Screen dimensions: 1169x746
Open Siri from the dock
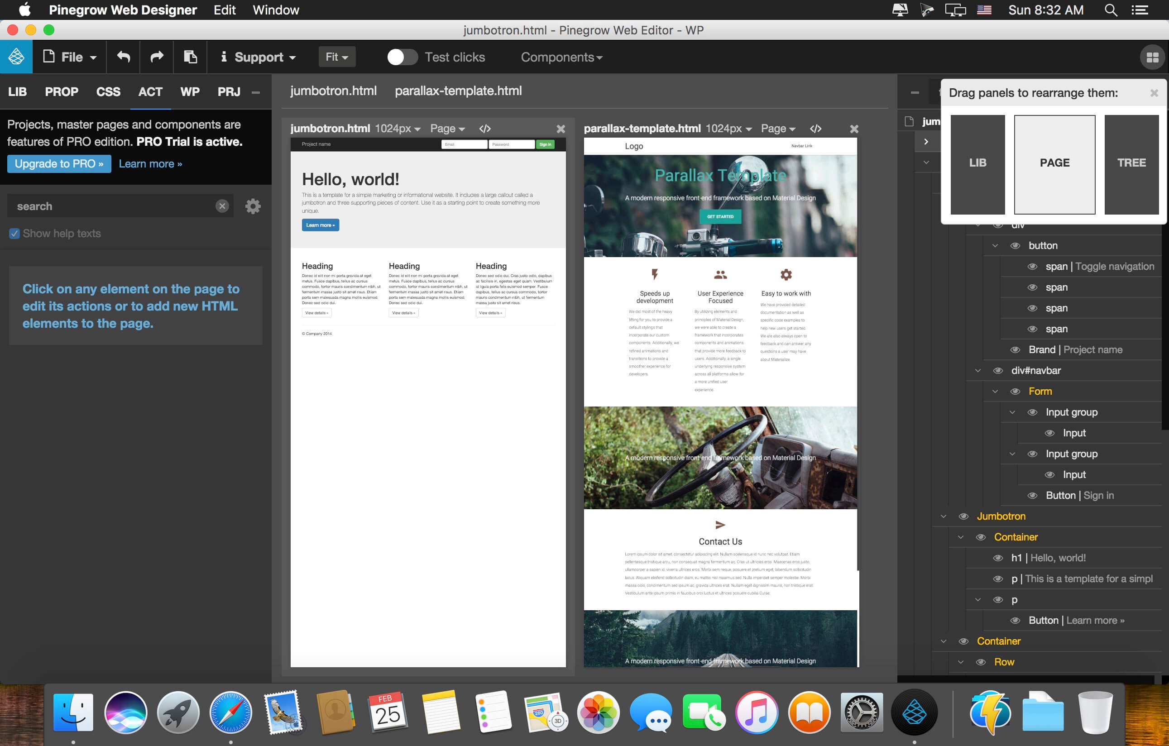coord(126,713)
